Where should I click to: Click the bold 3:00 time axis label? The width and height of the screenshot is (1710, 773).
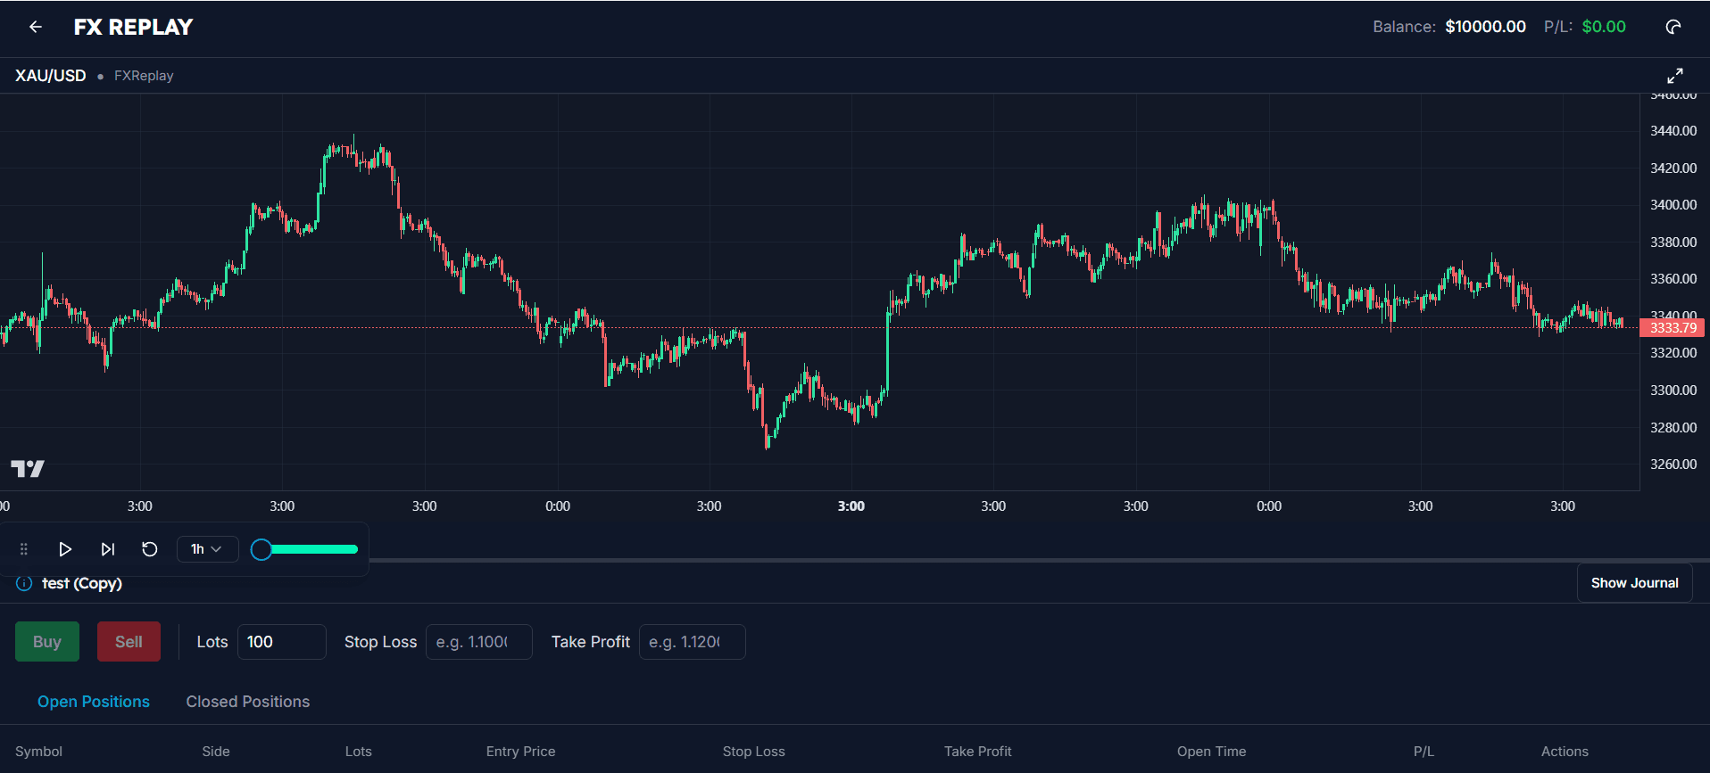(851, 506)
